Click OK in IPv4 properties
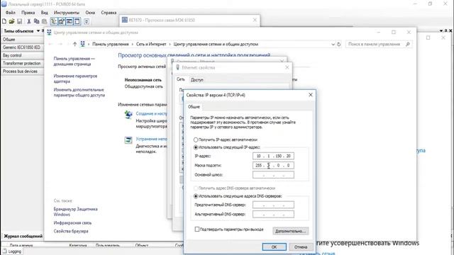 tap(275, 247)
